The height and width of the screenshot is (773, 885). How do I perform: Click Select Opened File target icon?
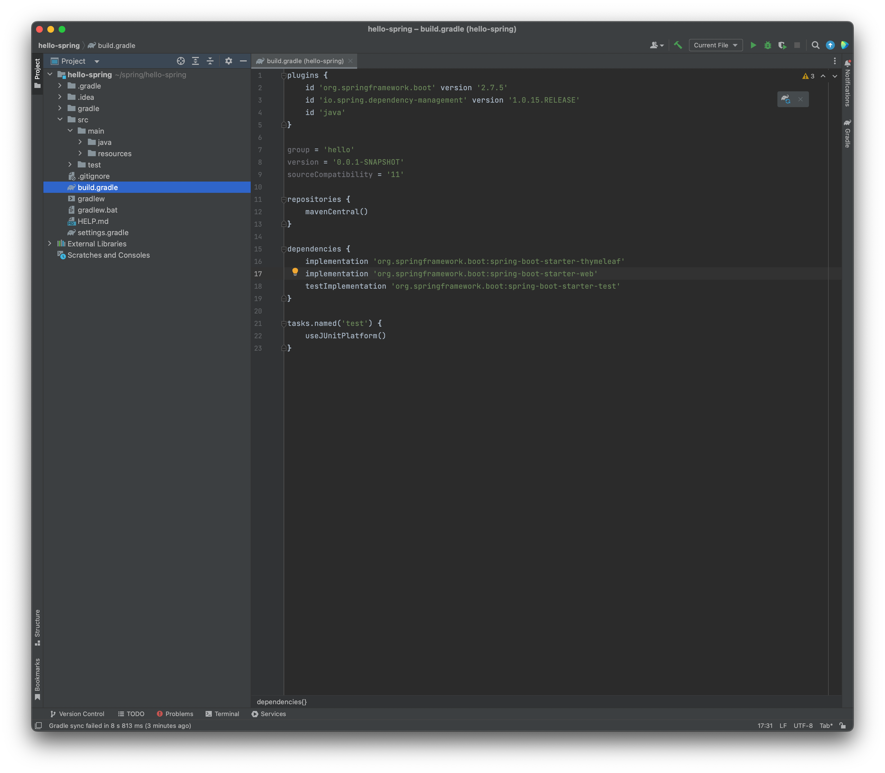[x=181, y=61]
